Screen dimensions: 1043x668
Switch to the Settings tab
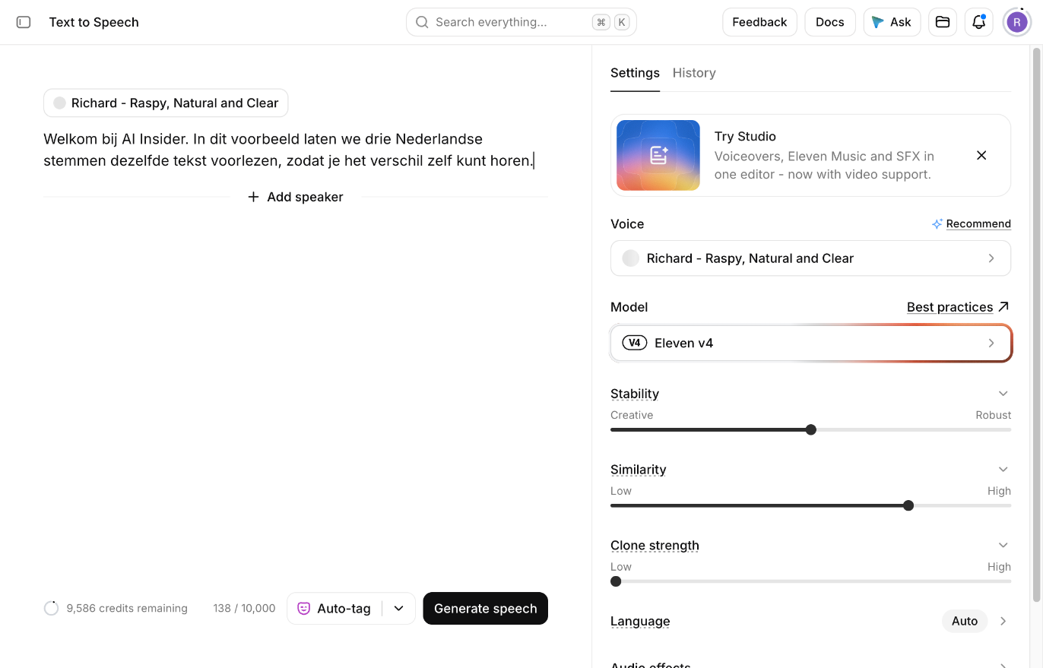tap(635, 73)
